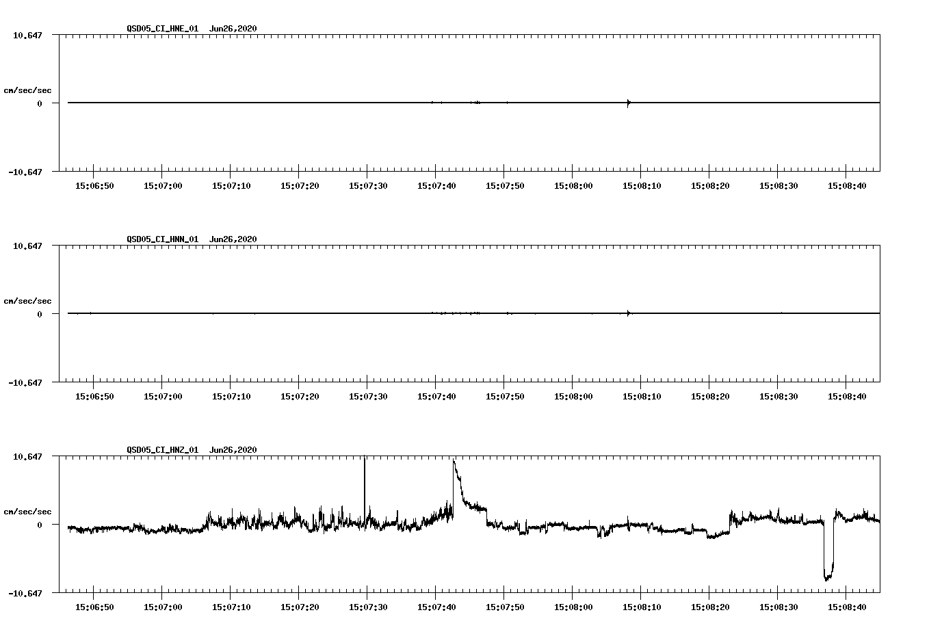Click the 15:08:00 time label under HNZ plot
This screenshot has width=929, height=632.
573,607
